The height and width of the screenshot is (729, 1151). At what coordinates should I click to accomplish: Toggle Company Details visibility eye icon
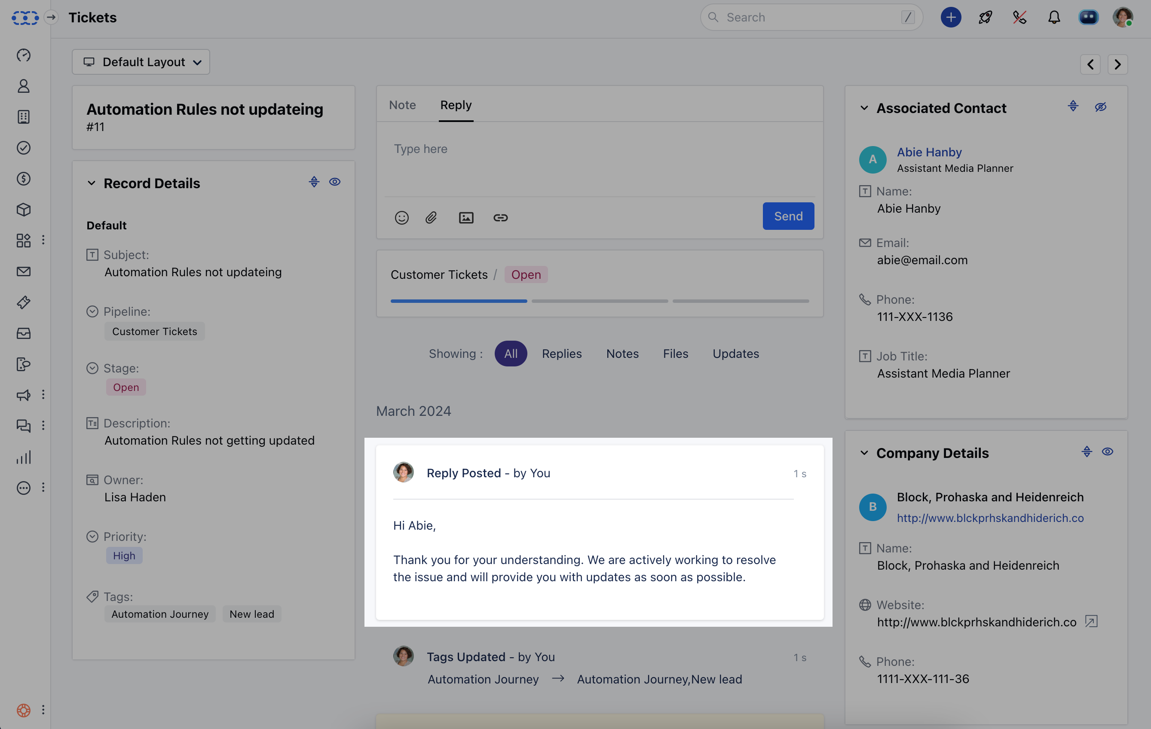(x=1108, y=451)
